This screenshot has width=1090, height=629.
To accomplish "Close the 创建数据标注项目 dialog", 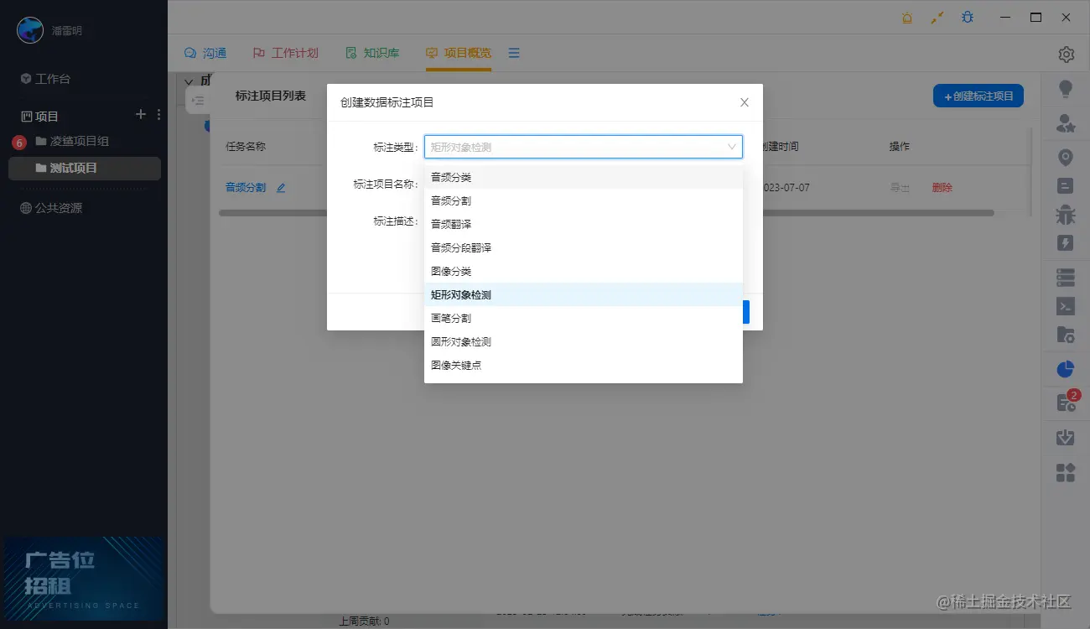I will coord(744,102).
